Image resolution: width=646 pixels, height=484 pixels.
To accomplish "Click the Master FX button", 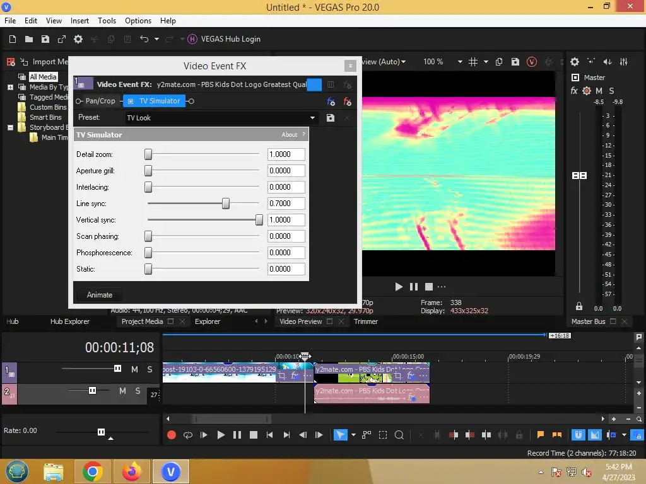I will click(x=574, y=91).
